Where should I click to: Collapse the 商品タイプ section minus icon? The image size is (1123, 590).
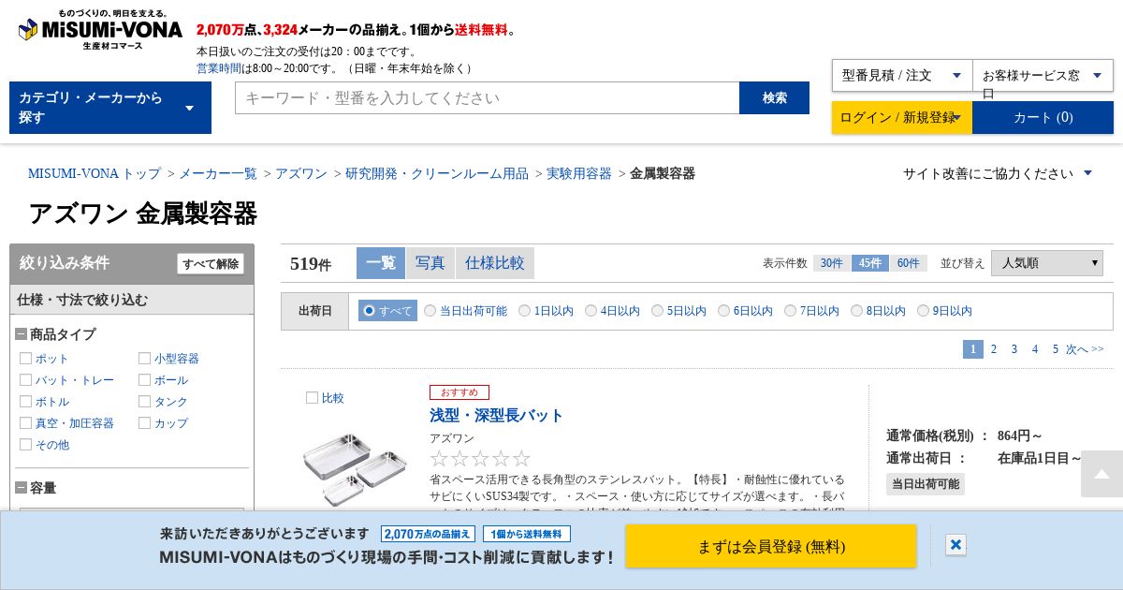[21, 334]
